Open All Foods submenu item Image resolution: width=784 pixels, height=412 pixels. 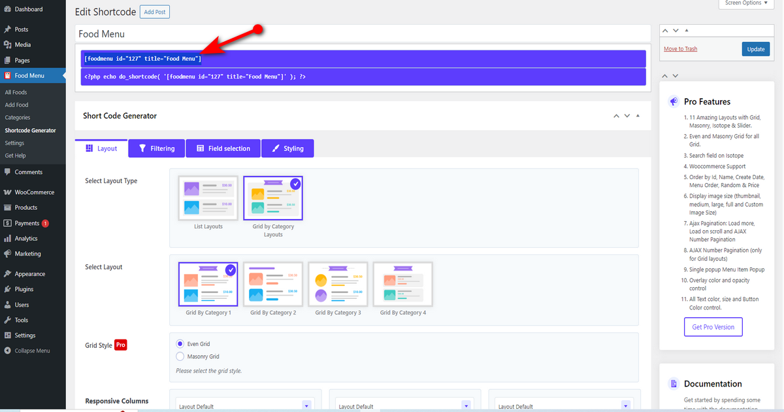click(16, 92)
